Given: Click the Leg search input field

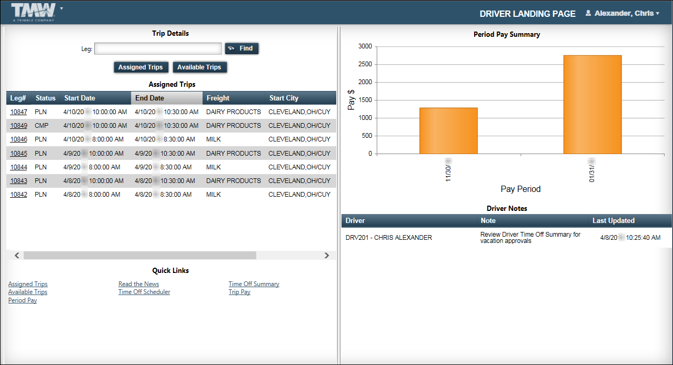Looking at the screenshot, I should point(158,49).
